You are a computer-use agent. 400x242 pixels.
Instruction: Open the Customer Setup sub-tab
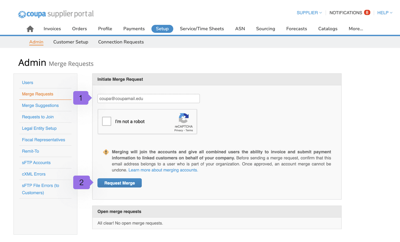(71, 42)
